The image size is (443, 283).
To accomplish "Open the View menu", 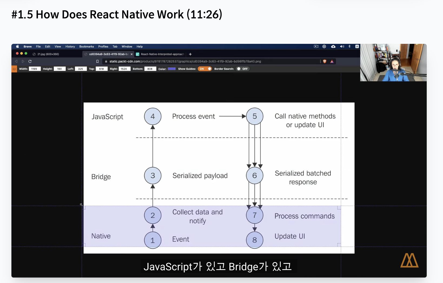I will click(58, 47).
